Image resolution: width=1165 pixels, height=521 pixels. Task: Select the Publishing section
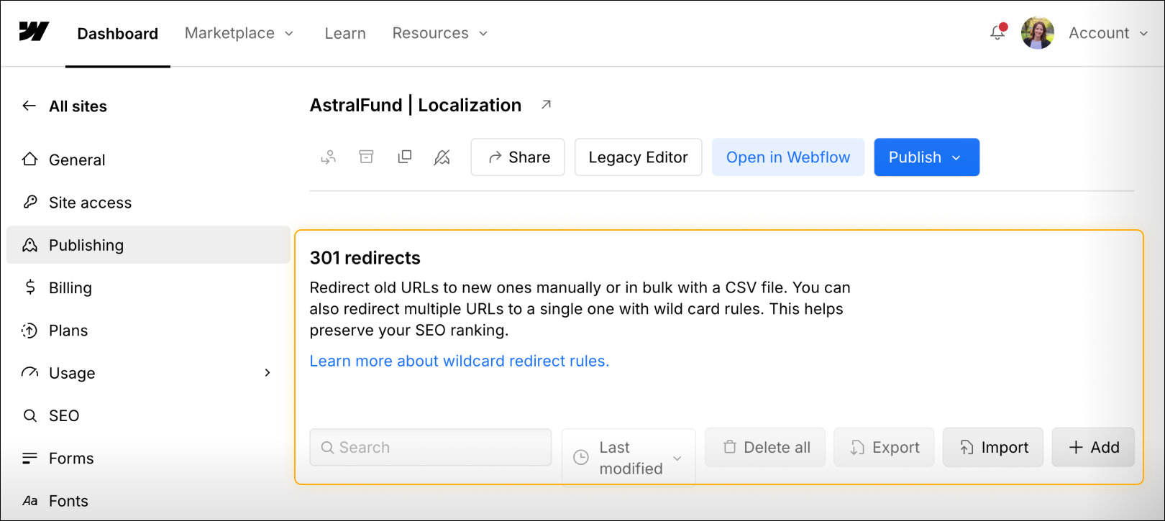tap(148, 245)
